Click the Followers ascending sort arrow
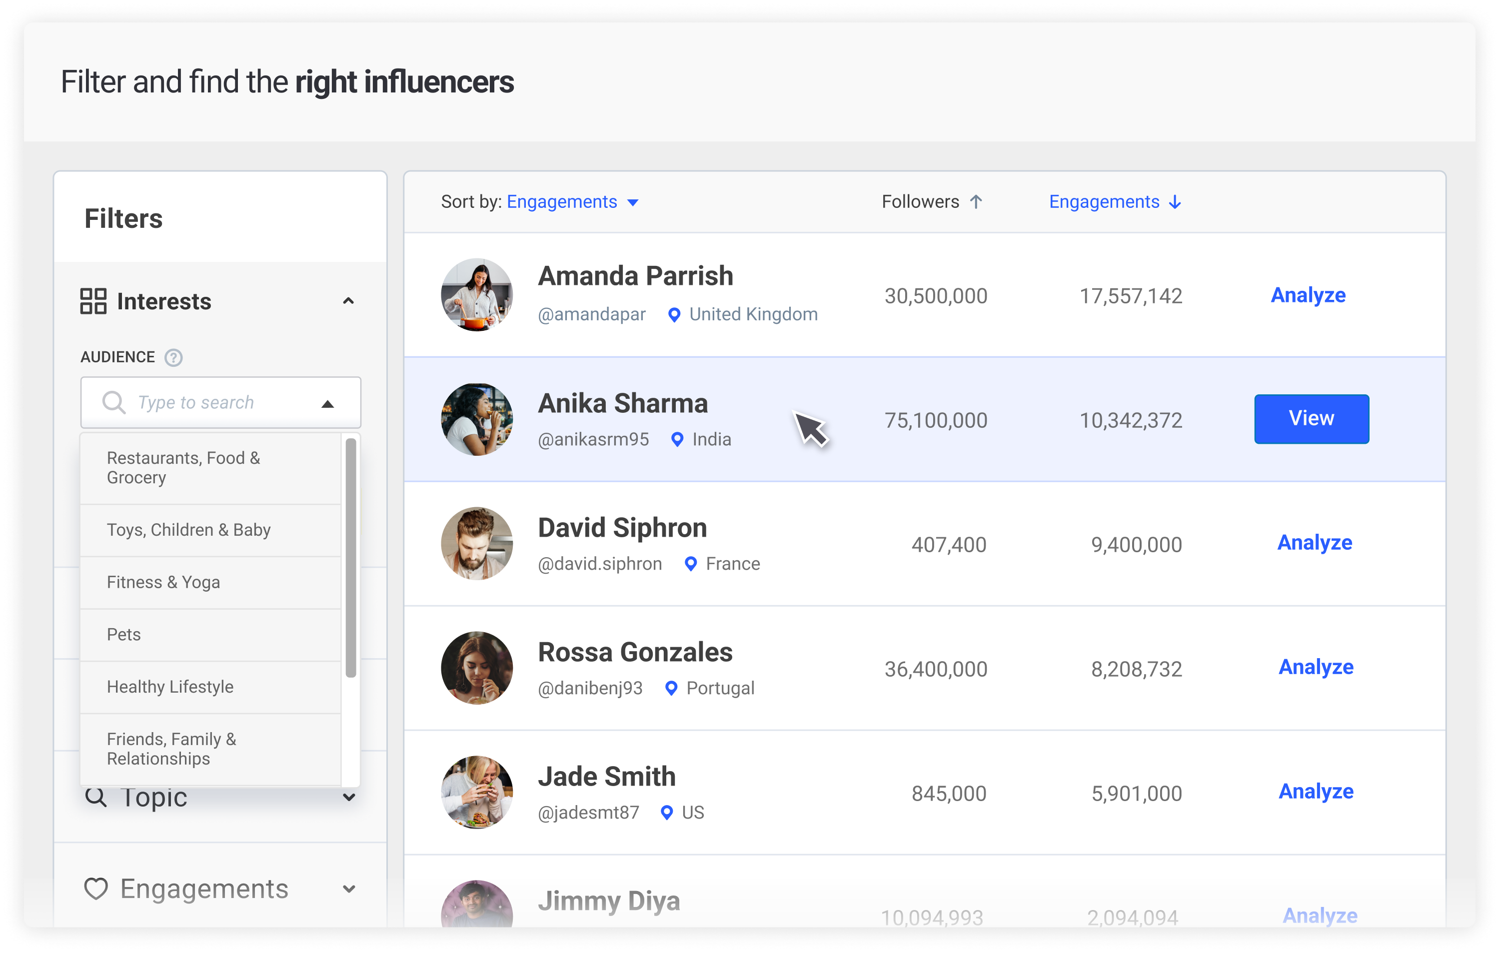This screenshot has width=1500, height=953. tap(976, 202)
